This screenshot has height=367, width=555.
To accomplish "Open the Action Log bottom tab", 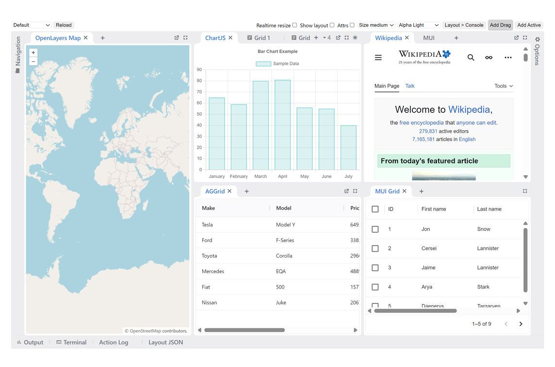I will click(x=114, y=342).
